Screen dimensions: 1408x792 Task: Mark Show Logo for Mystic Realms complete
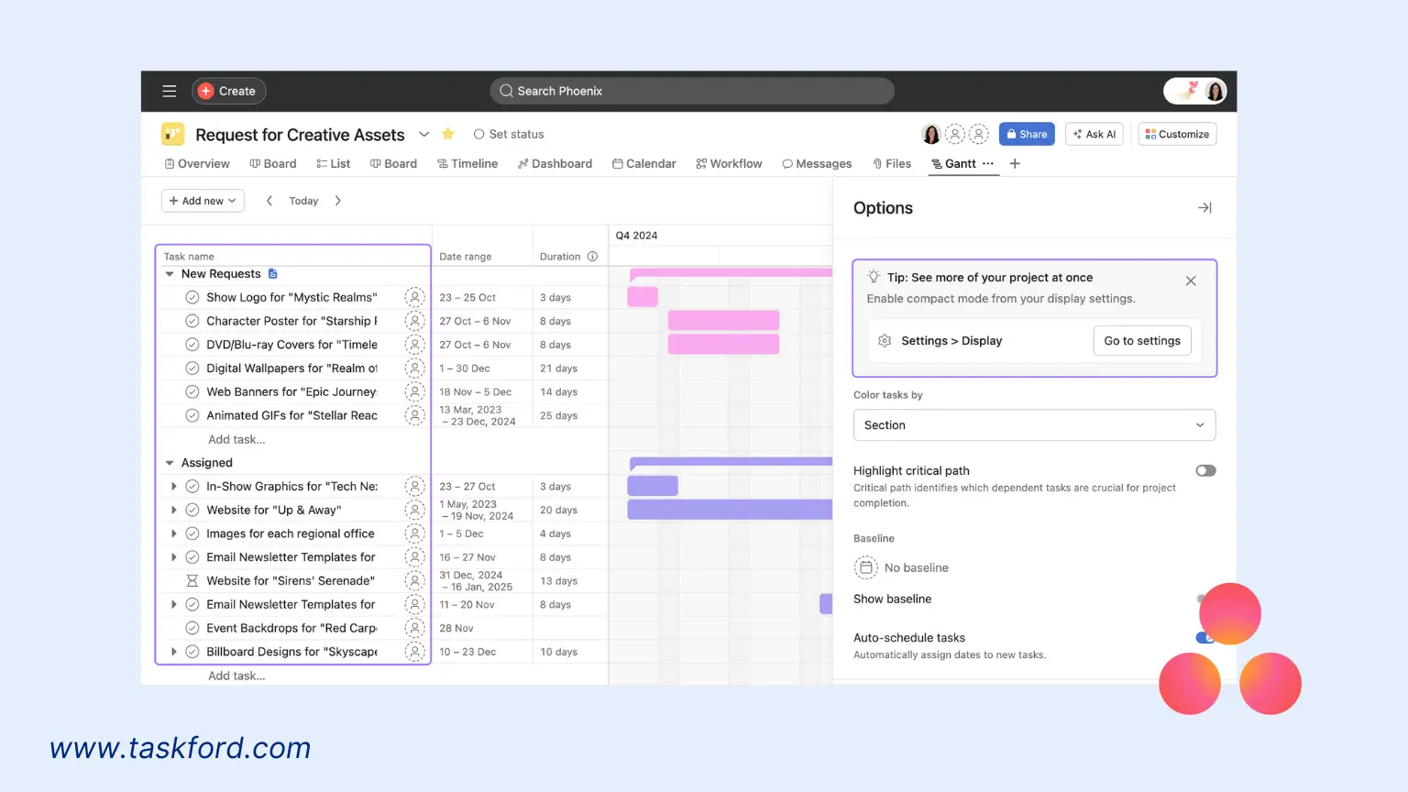[x=192, y=297]
